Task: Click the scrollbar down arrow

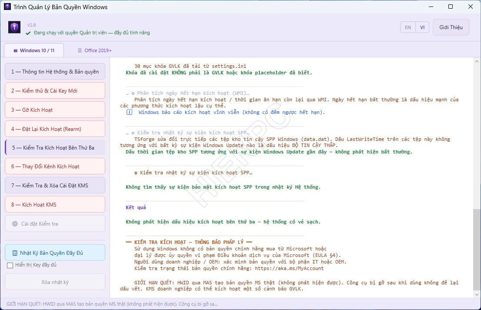Action: coord(476,294)
